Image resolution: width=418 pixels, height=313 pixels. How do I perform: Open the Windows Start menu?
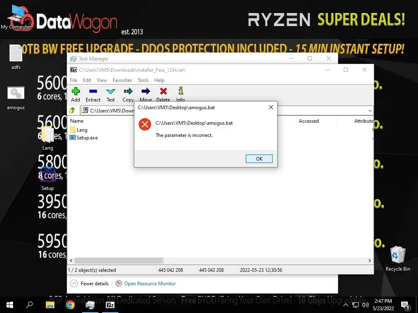pyautogui.click(x=10, y=305)
